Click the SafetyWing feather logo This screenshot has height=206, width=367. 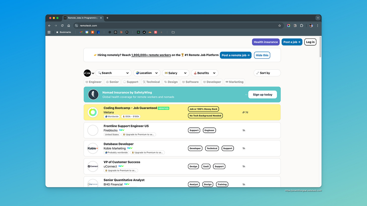pos(93,95)
